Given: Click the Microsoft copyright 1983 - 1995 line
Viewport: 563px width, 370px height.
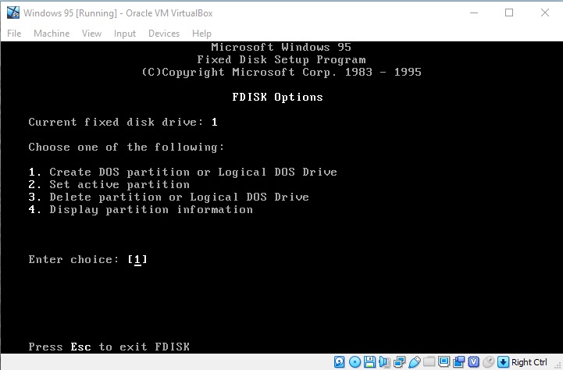Looking at the screenshot, I should pos(281,72).
